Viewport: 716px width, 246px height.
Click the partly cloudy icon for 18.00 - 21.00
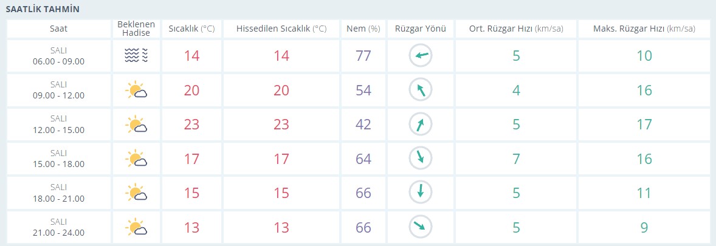coord(136,193)
